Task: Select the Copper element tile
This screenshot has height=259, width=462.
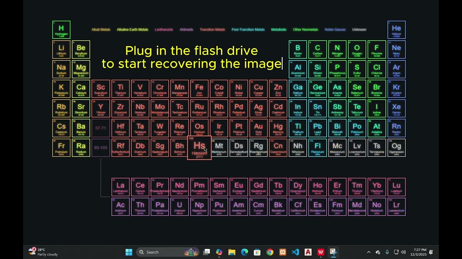Action: coord(258,89)
